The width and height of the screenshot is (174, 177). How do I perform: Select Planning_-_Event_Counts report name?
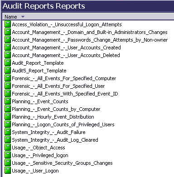point(40,101)
